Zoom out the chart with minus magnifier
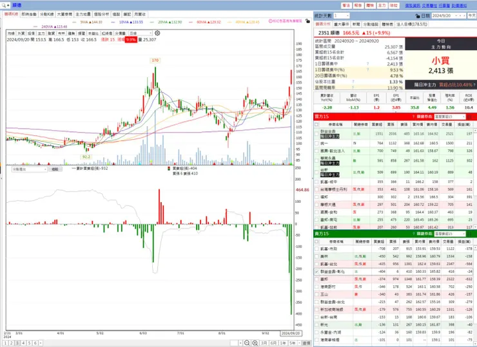The width and height of the screenshot is (477, 347). point(247,342)
